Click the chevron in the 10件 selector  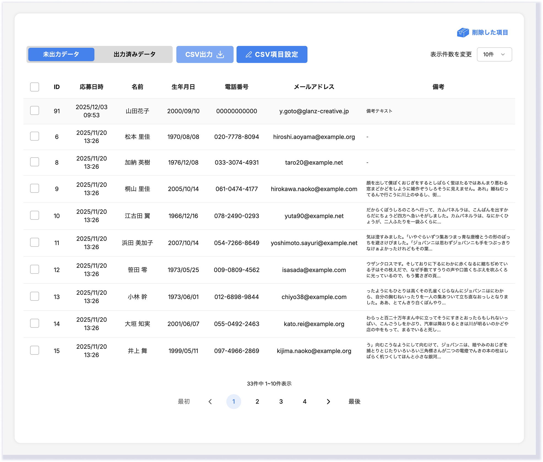click(x=503, y=54)
